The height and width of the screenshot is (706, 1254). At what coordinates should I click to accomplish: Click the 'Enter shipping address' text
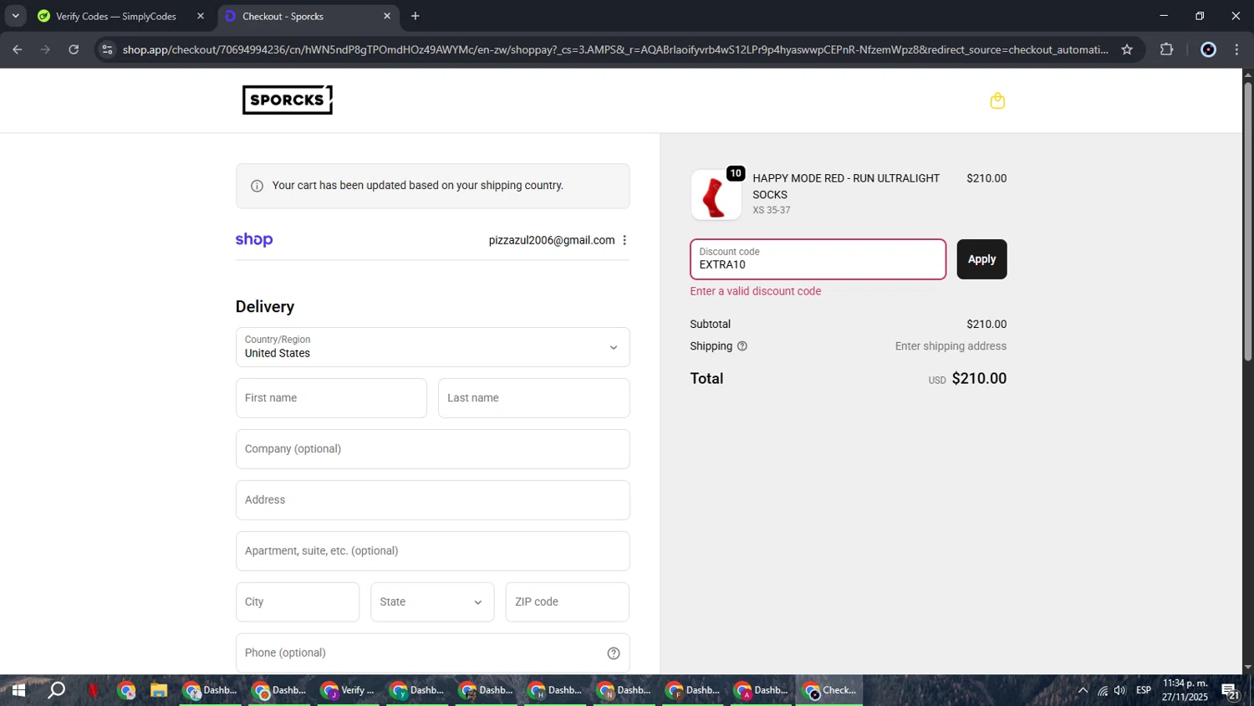(x=951, y=346)
